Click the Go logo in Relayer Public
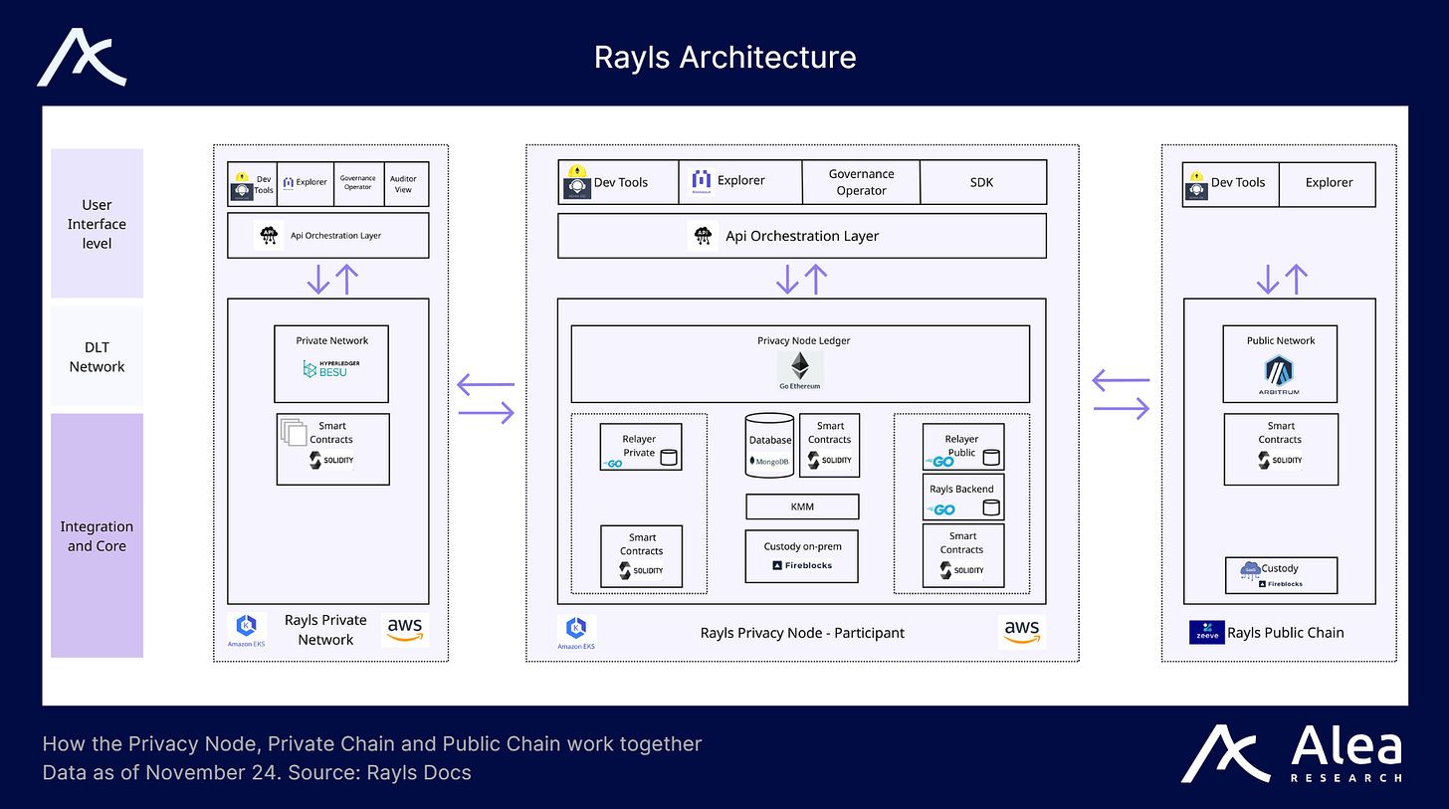The height and width of the screenshot is (809, 1449). click(x=940, y=461)
